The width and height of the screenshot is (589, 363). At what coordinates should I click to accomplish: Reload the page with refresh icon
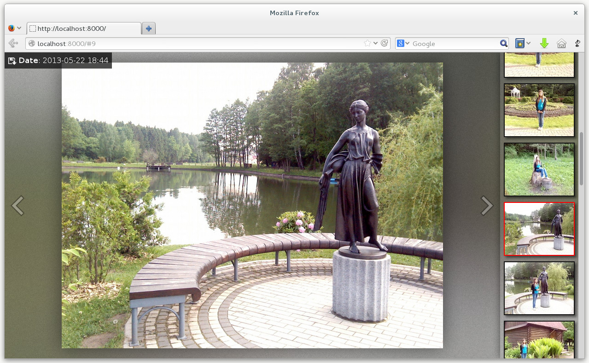point(385,43)
